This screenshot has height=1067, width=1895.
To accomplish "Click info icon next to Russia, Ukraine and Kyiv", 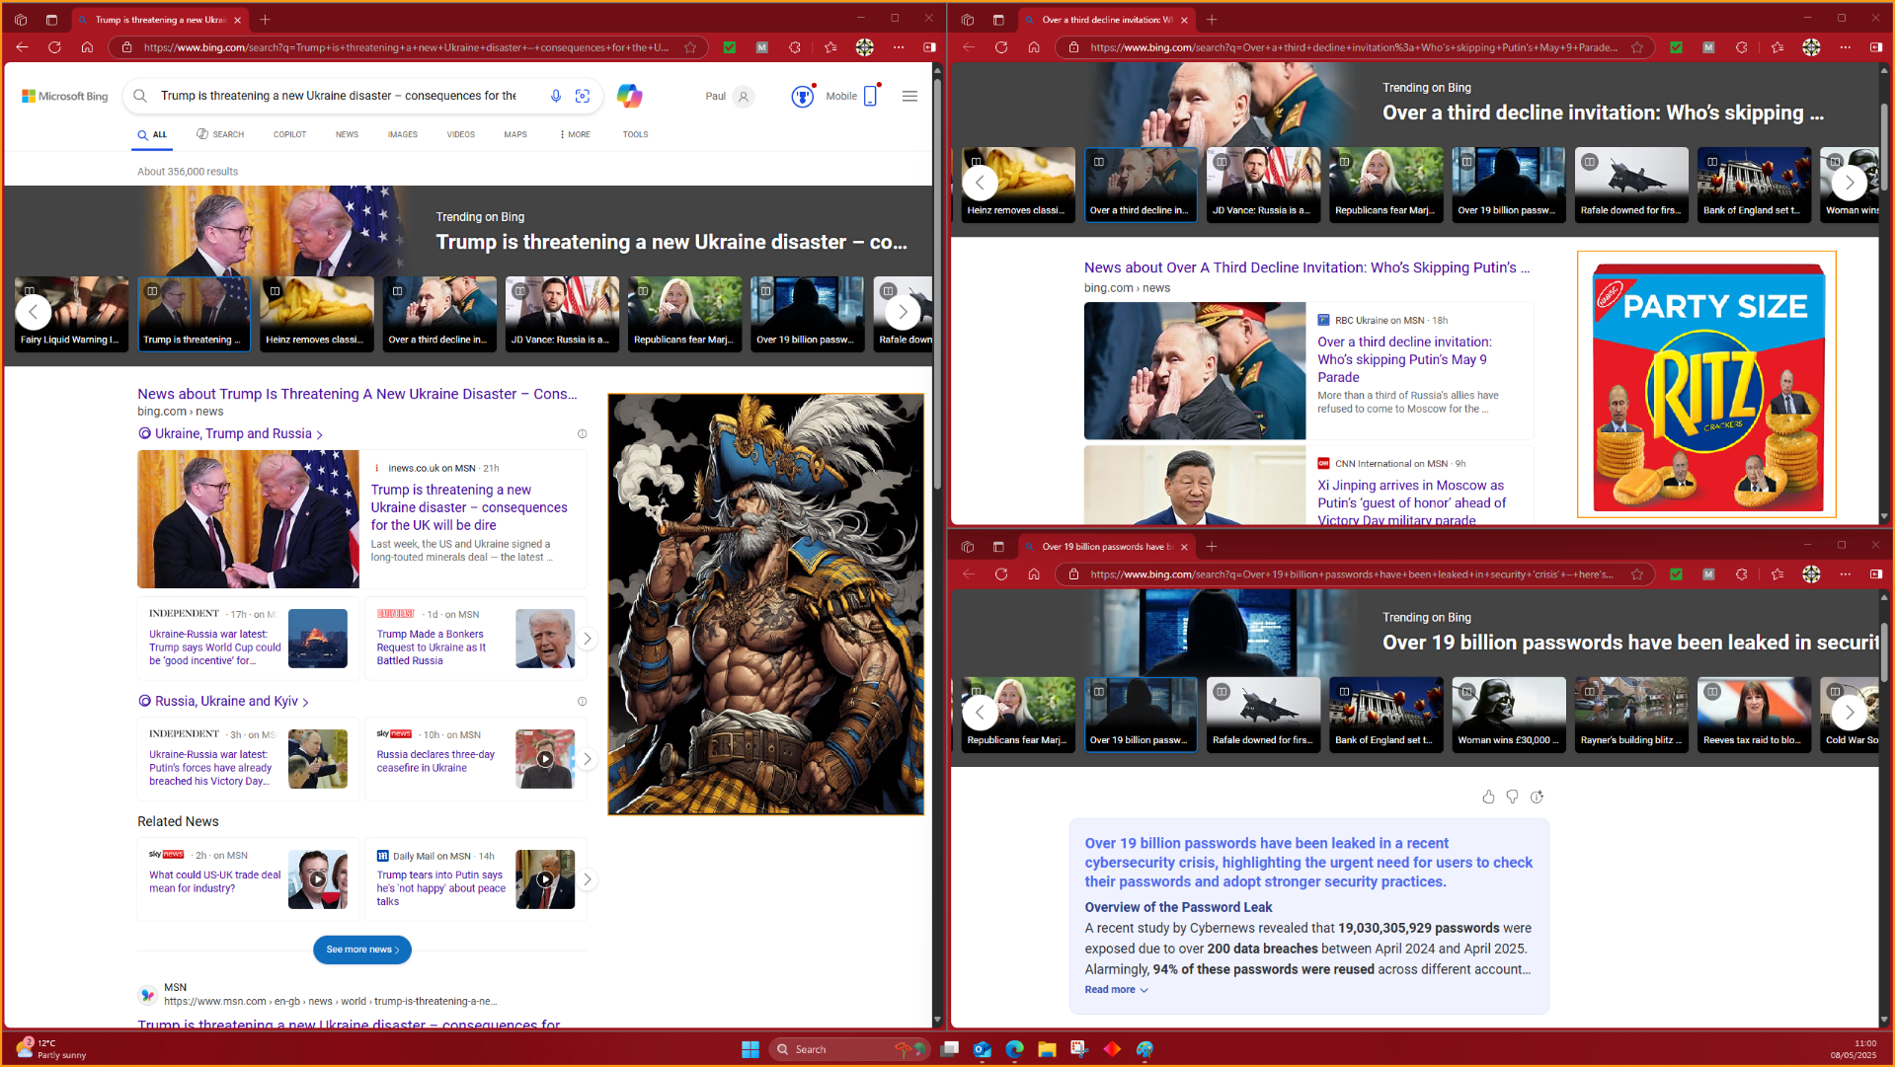I will coord(582,701).
